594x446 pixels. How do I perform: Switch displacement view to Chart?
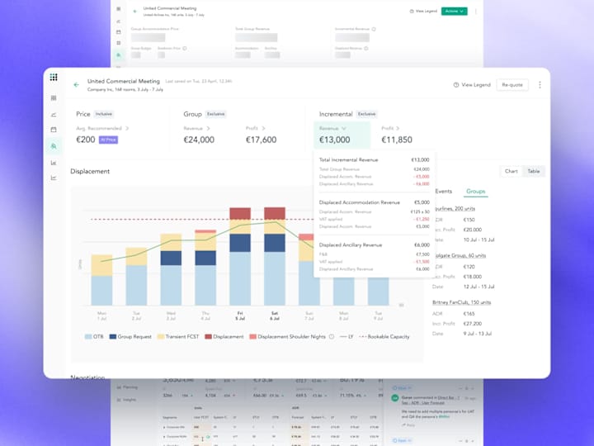coord(511,172)
